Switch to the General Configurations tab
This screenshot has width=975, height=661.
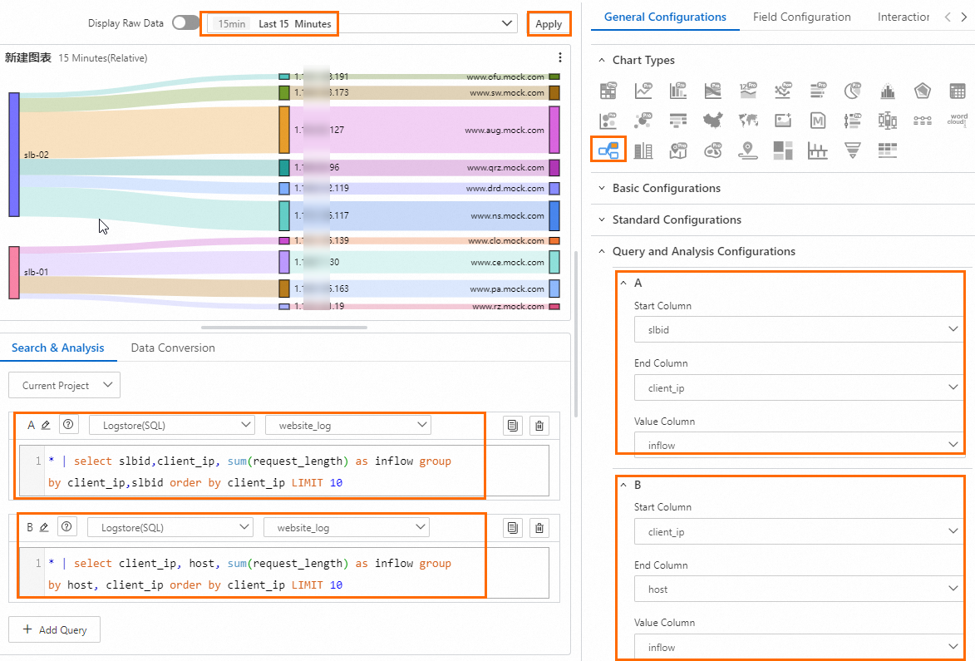(665, 17)
